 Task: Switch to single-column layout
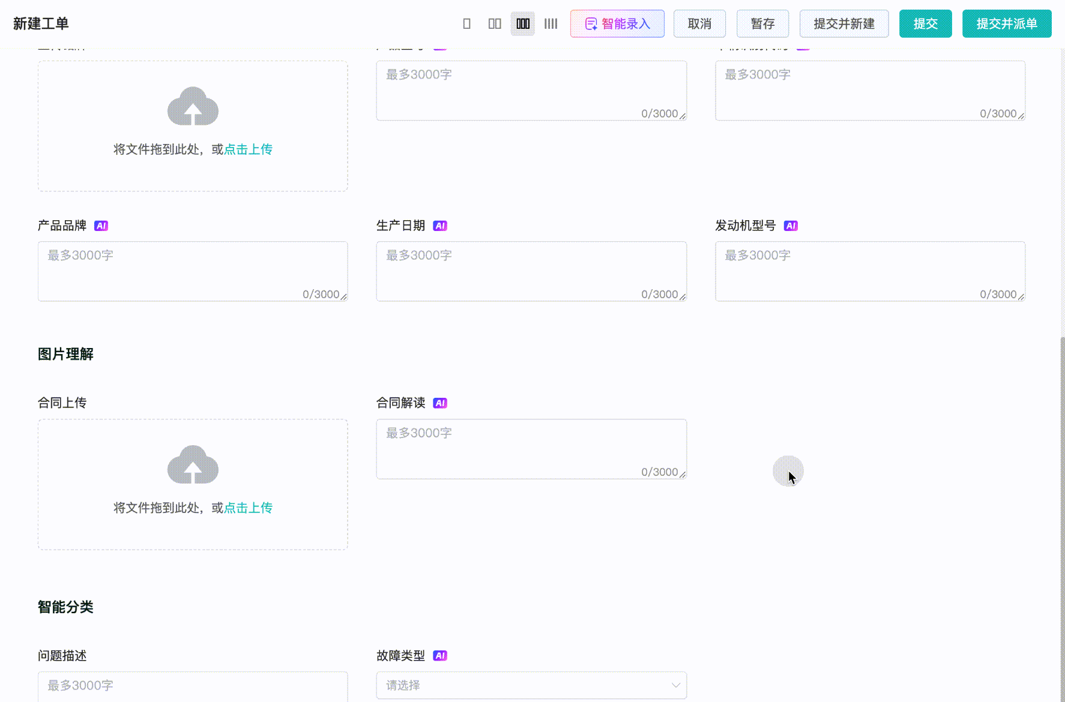coord(466,24)
